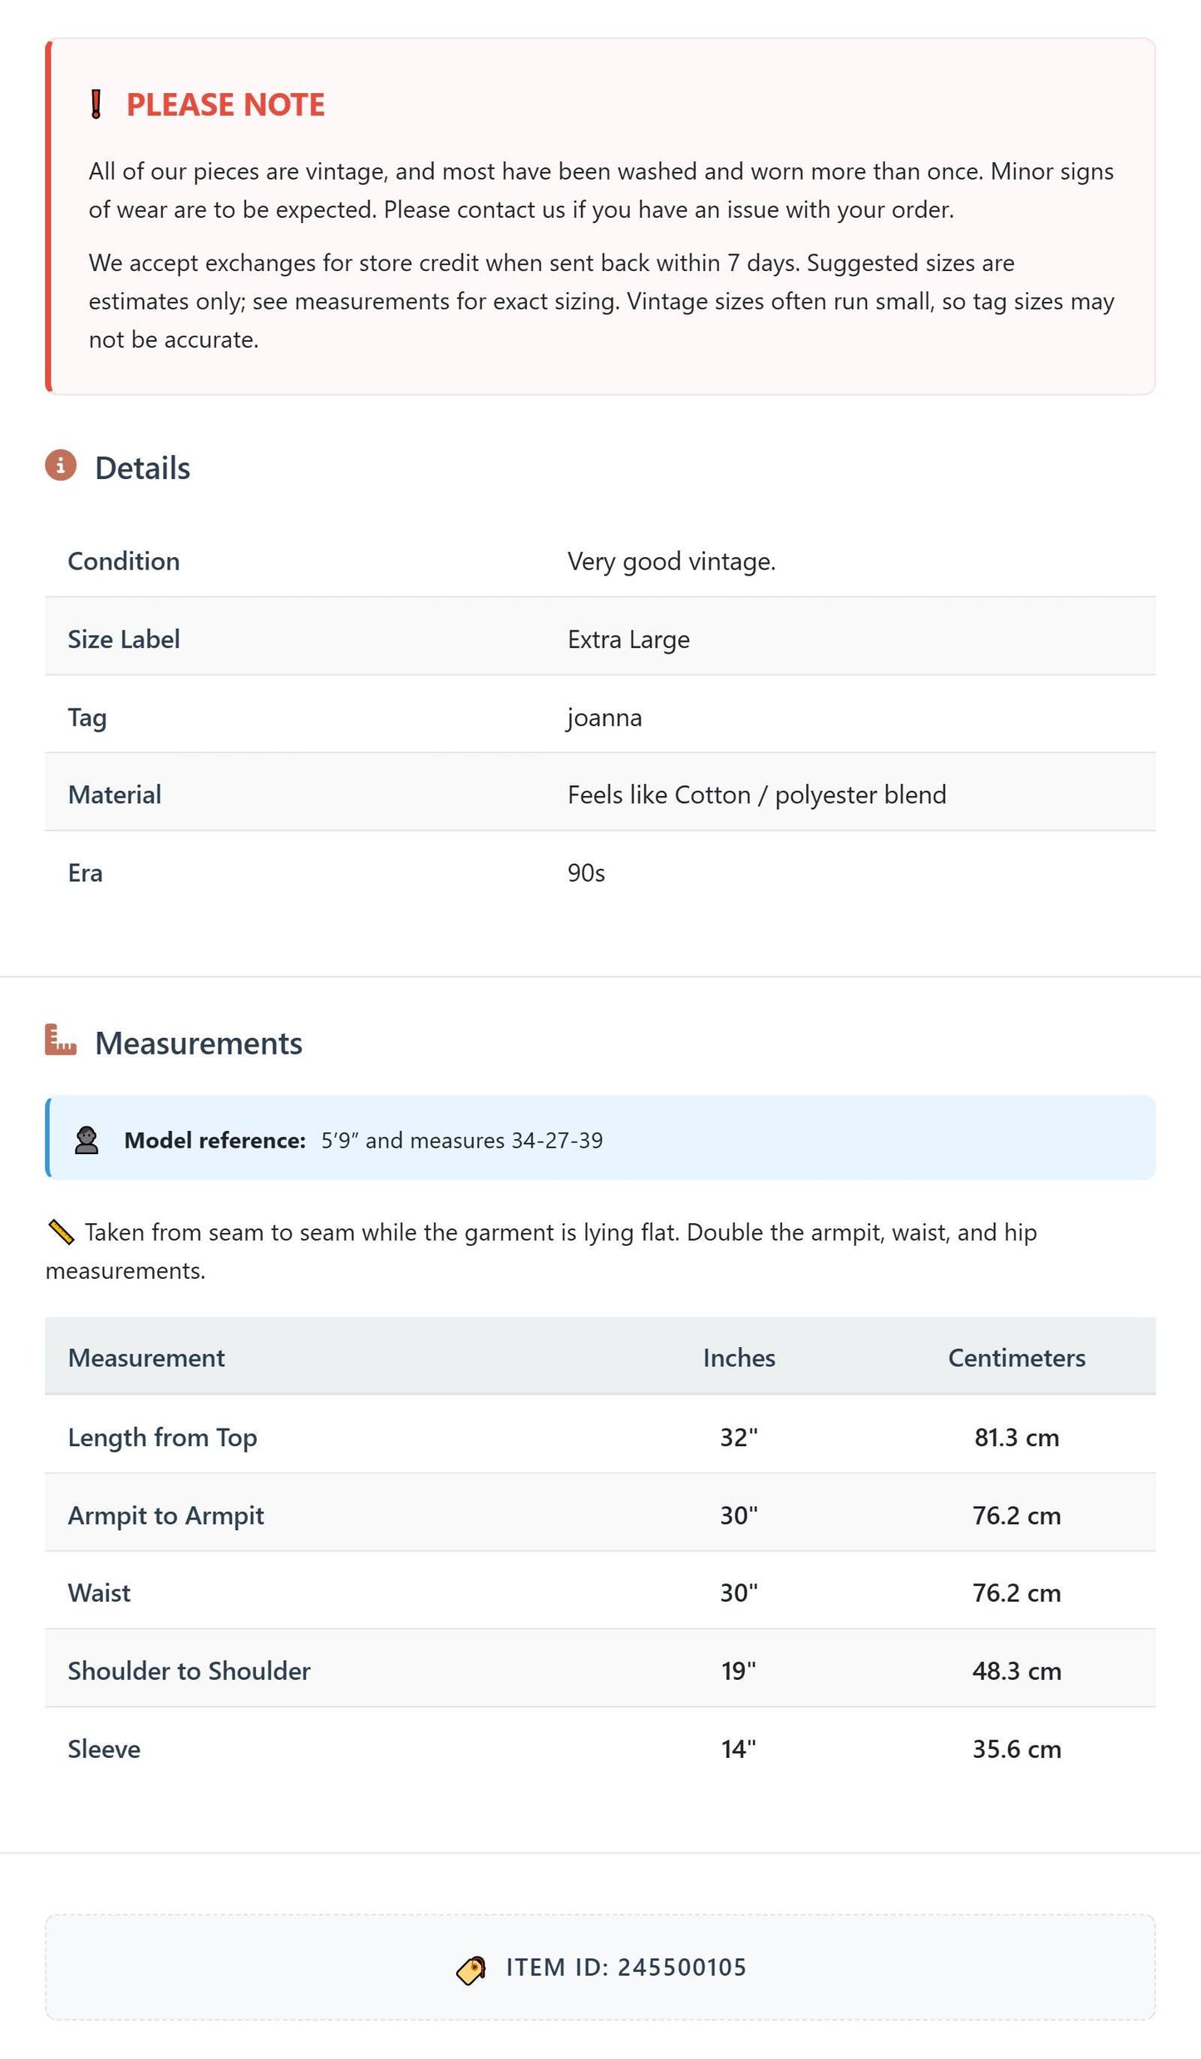Image resolution: width=1201 pixels, height=2059 pixels.
Task: Click the Details info circle icon
Action: point(61,466)
